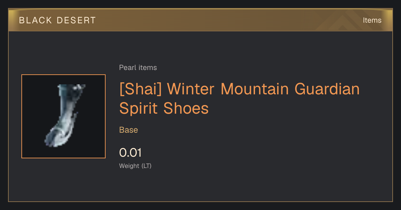Click the word Mountain in the title
The width and height of the screenshot is (401, 210).
[255, 89]
